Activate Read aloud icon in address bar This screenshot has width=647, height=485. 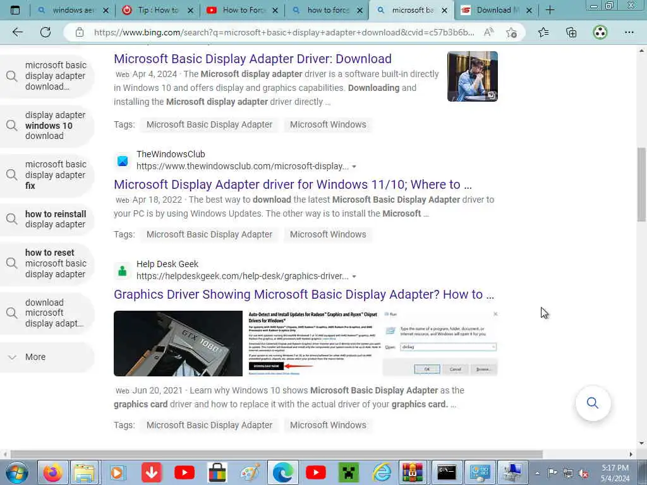(x=488, y=32)
